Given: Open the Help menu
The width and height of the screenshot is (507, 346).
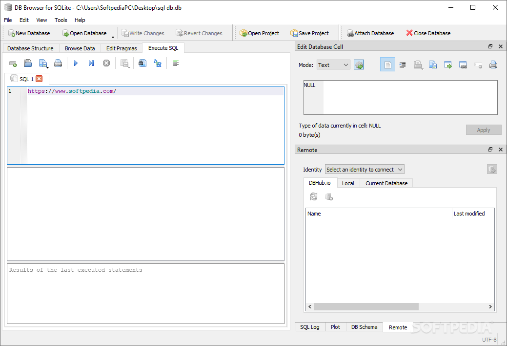Looking at the screenshot, I should [x=80, y=20].
